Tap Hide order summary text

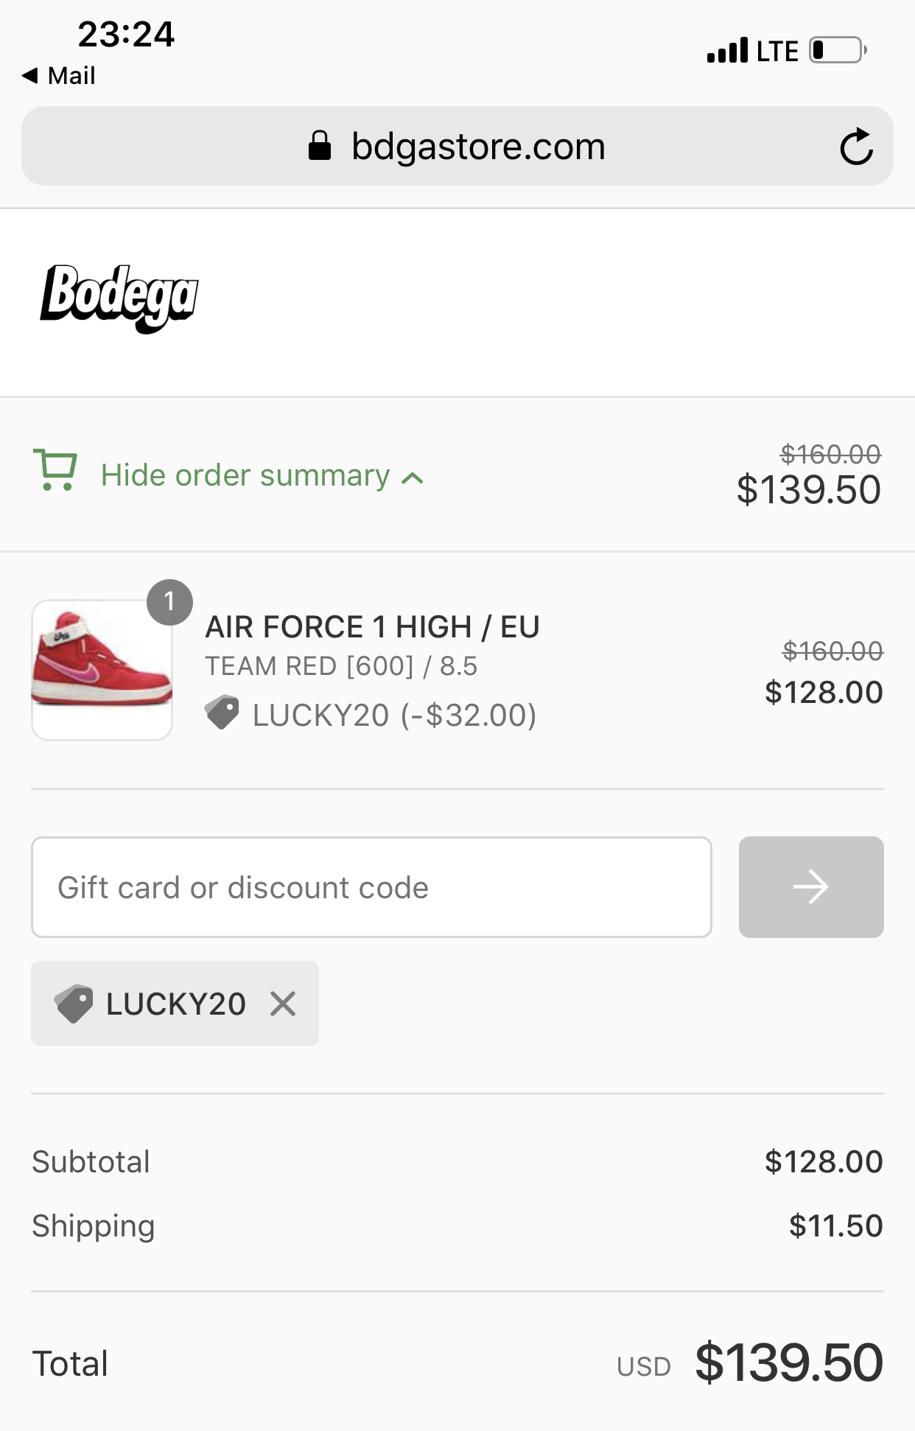tap(245, 475)
